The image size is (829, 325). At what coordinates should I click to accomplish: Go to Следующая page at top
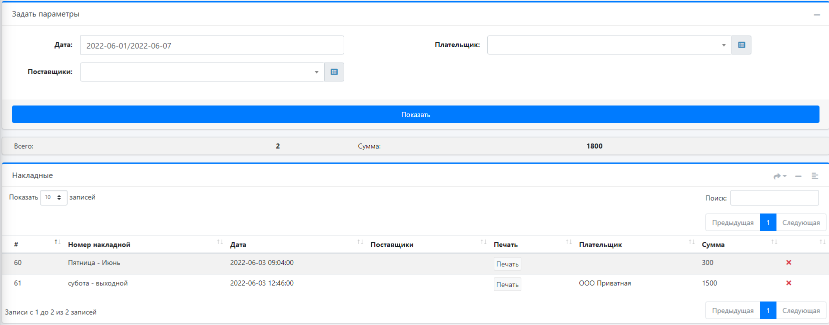point(800,222)
